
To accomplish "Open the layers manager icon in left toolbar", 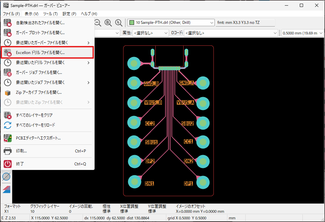I will pos(6,189).
